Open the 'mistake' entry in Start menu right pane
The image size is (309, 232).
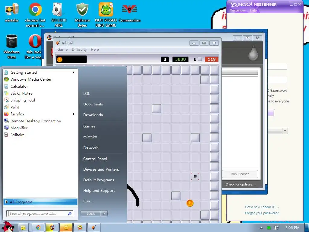(x=90, y=137)
